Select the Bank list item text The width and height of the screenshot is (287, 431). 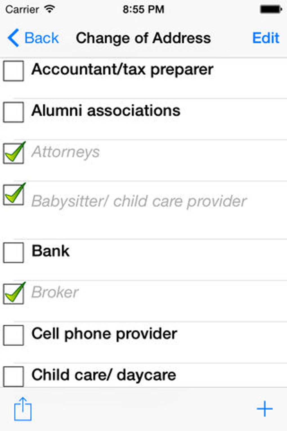[51, 251]
